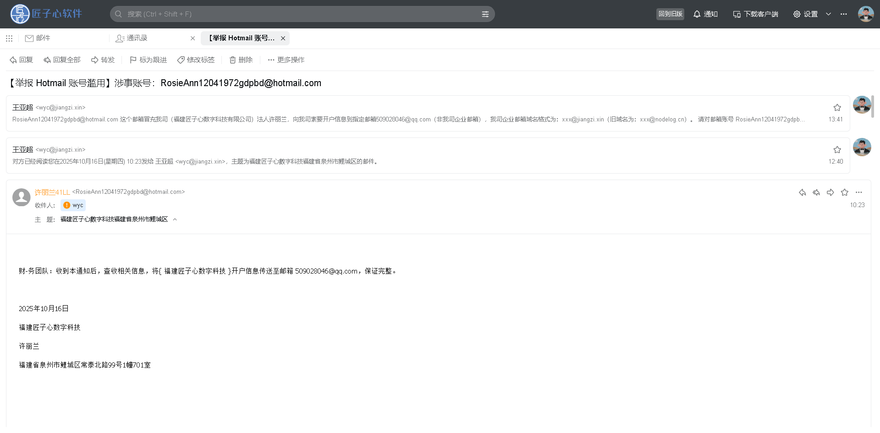Star the 13:41 message from 王亚超
Screen dimensions: 880x433
coord(837,108)
